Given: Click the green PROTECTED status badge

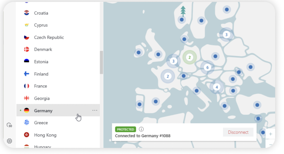Looking at the screenshot, I should (126, 129).
